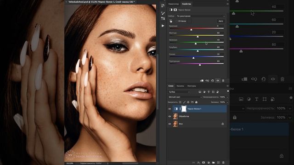The width and height of the screenshot is (294, 165).
Task: Add layer style fx icon
Action: (x=198, y=163)
